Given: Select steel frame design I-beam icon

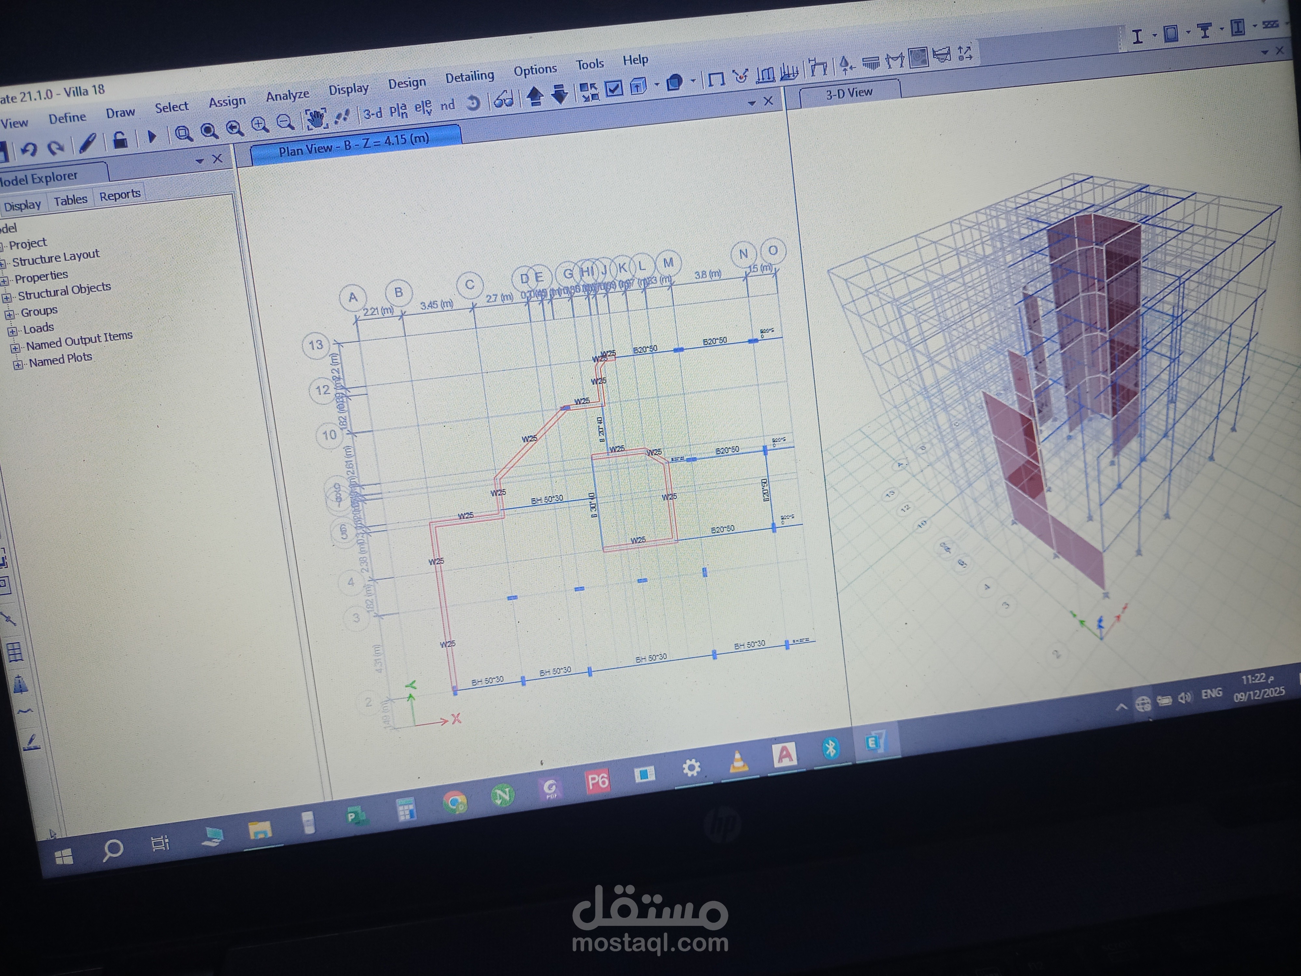Looking at the screenshot, I should [1137, 36].
